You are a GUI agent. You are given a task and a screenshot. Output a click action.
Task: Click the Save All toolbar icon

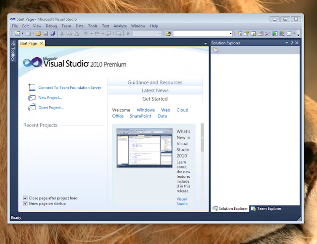point(53,34)
